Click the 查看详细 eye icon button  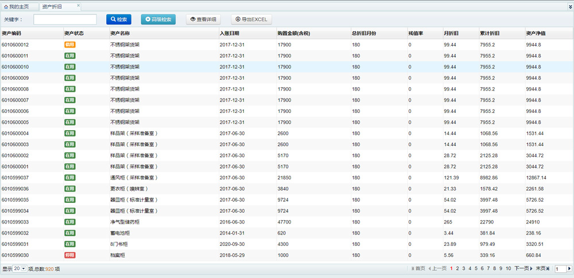(203, 19)
